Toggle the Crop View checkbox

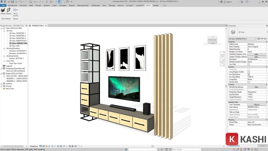pyautogui.click(x=249, y=69)
